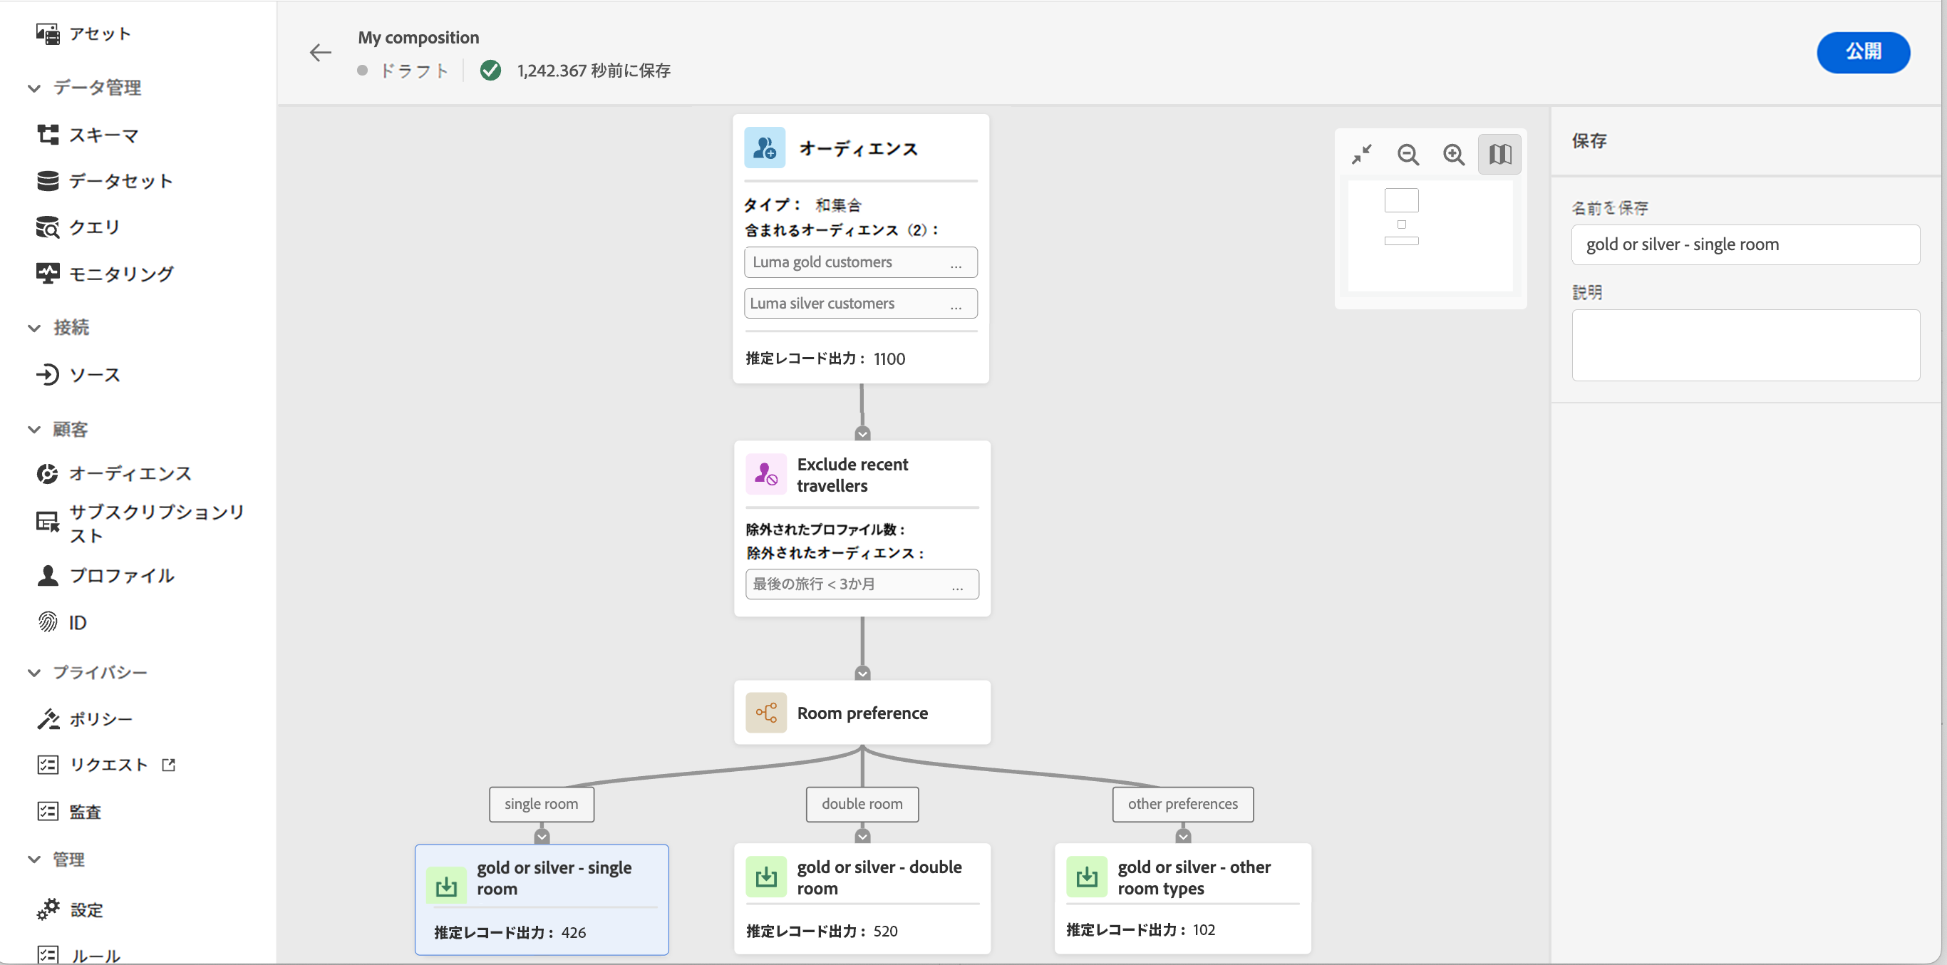Click the gold or silver name field
The height and width of the screenshot is (965, 1947).
[x=1745, y=245]
